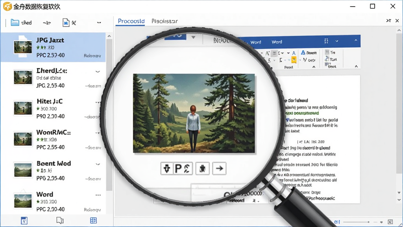Open the Procoosld tab
The width and height of the screenshot is (403, 227).
point(131,21)
